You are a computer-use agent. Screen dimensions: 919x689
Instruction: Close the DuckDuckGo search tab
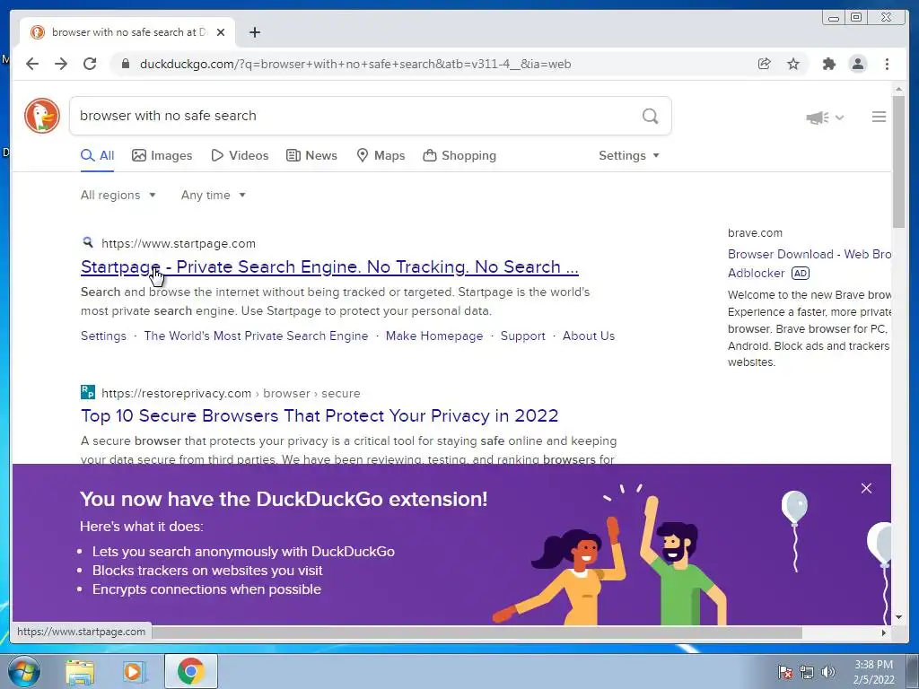pyautogui.click(x=221, y=33)
